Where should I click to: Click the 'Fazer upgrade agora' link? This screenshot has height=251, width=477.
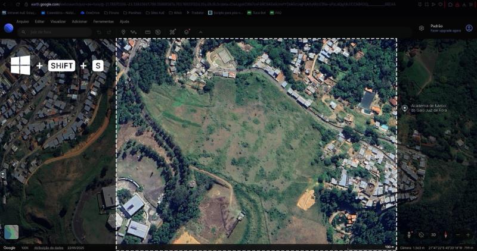pos(445,30)
